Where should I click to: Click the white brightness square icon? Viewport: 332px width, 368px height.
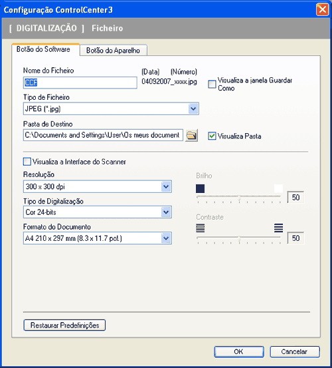click(278, 188)
